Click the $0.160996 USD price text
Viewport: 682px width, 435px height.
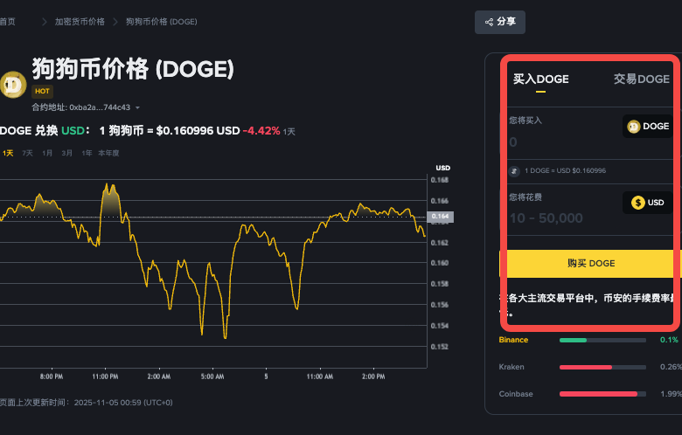[x=198, y=131]
